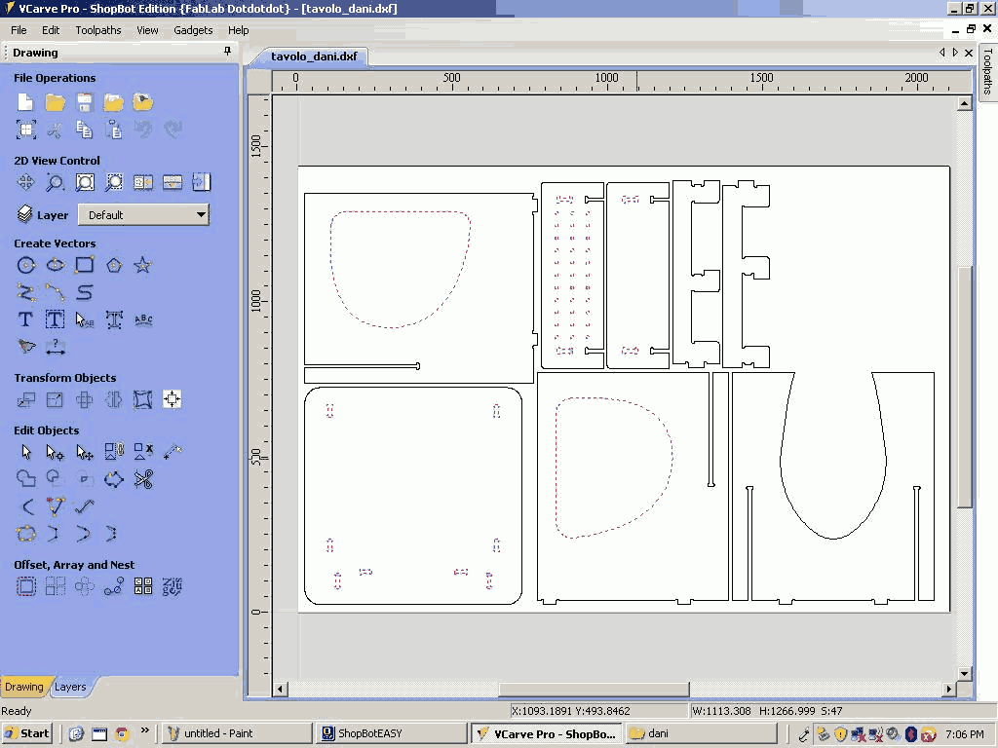Click the next document tab arrow

pyautogui.click(x=955, y=53)
